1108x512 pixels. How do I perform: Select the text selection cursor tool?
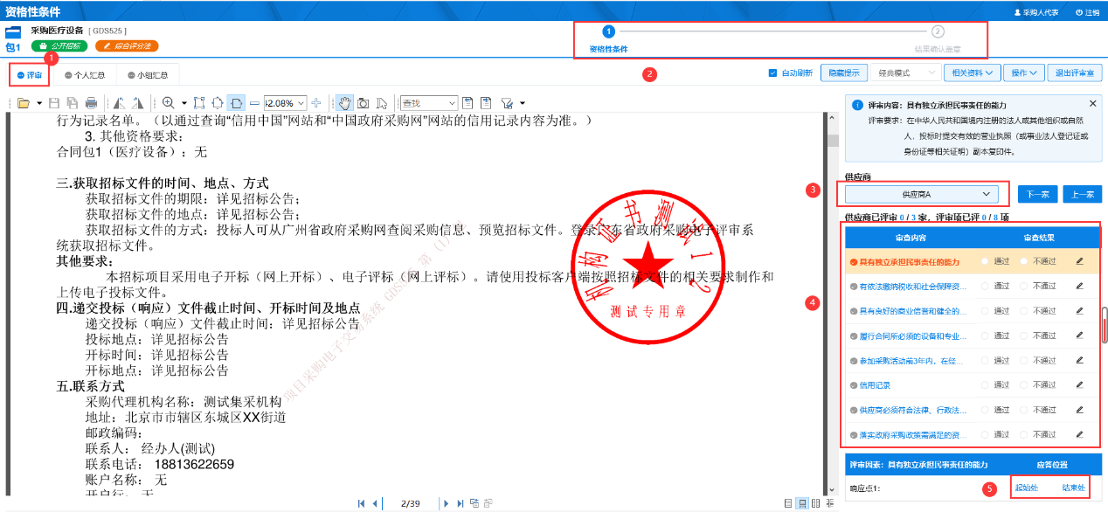[382, 103]
